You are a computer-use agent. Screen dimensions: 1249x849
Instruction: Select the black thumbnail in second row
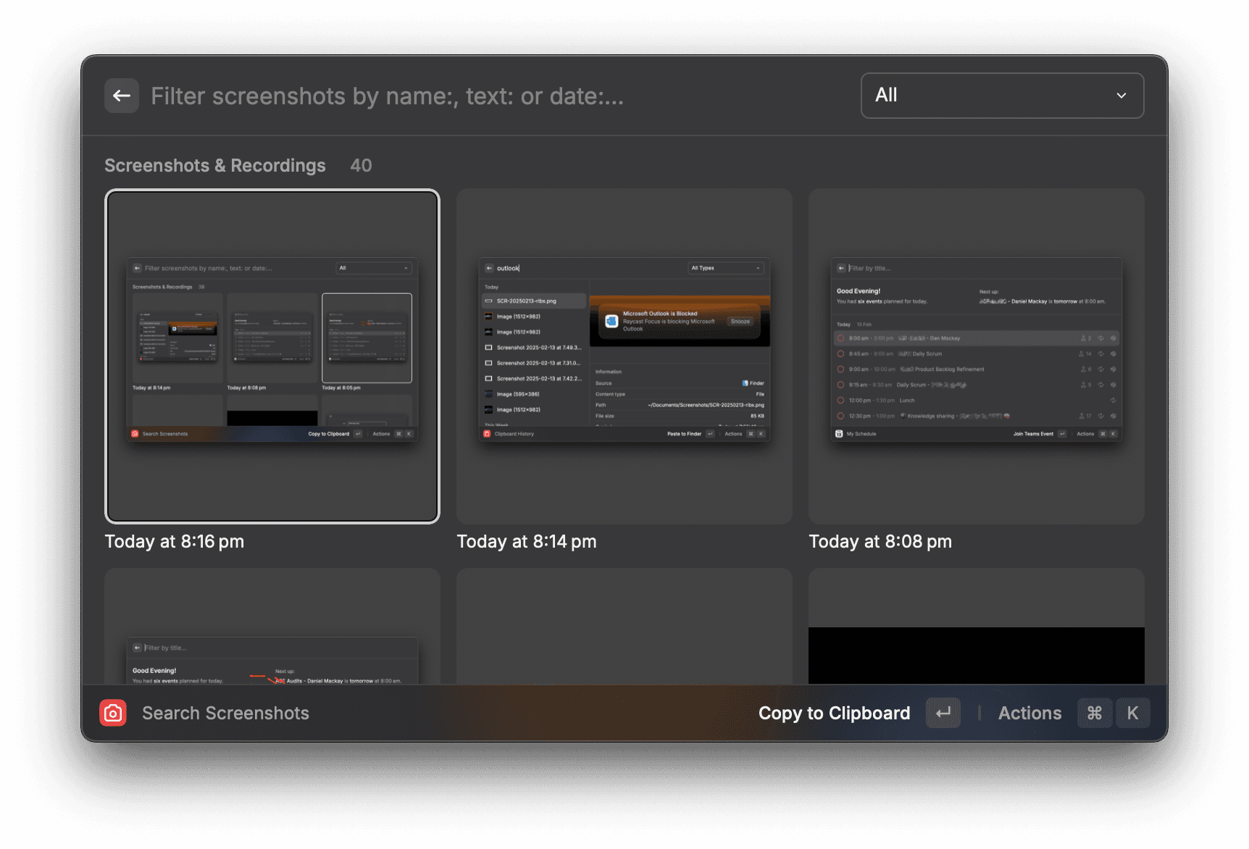pyautogui.click(x=977, y=627)
